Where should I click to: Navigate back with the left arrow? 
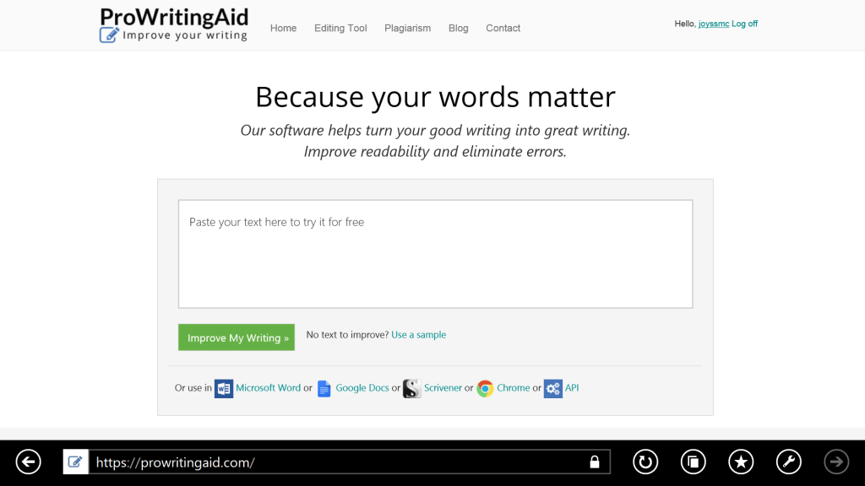28,462
